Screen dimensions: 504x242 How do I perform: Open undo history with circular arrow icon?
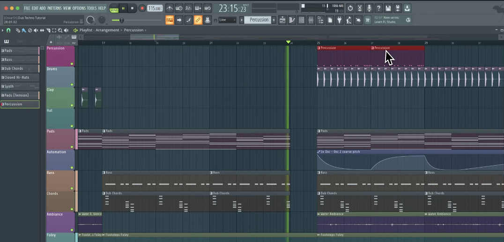pyautogui.click(x=350, y=8)
